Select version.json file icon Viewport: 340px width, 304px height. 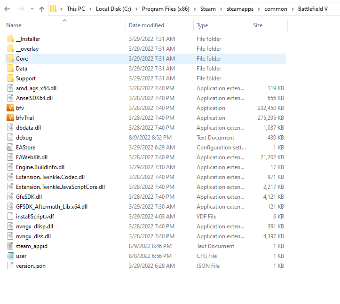pos(10,265)
